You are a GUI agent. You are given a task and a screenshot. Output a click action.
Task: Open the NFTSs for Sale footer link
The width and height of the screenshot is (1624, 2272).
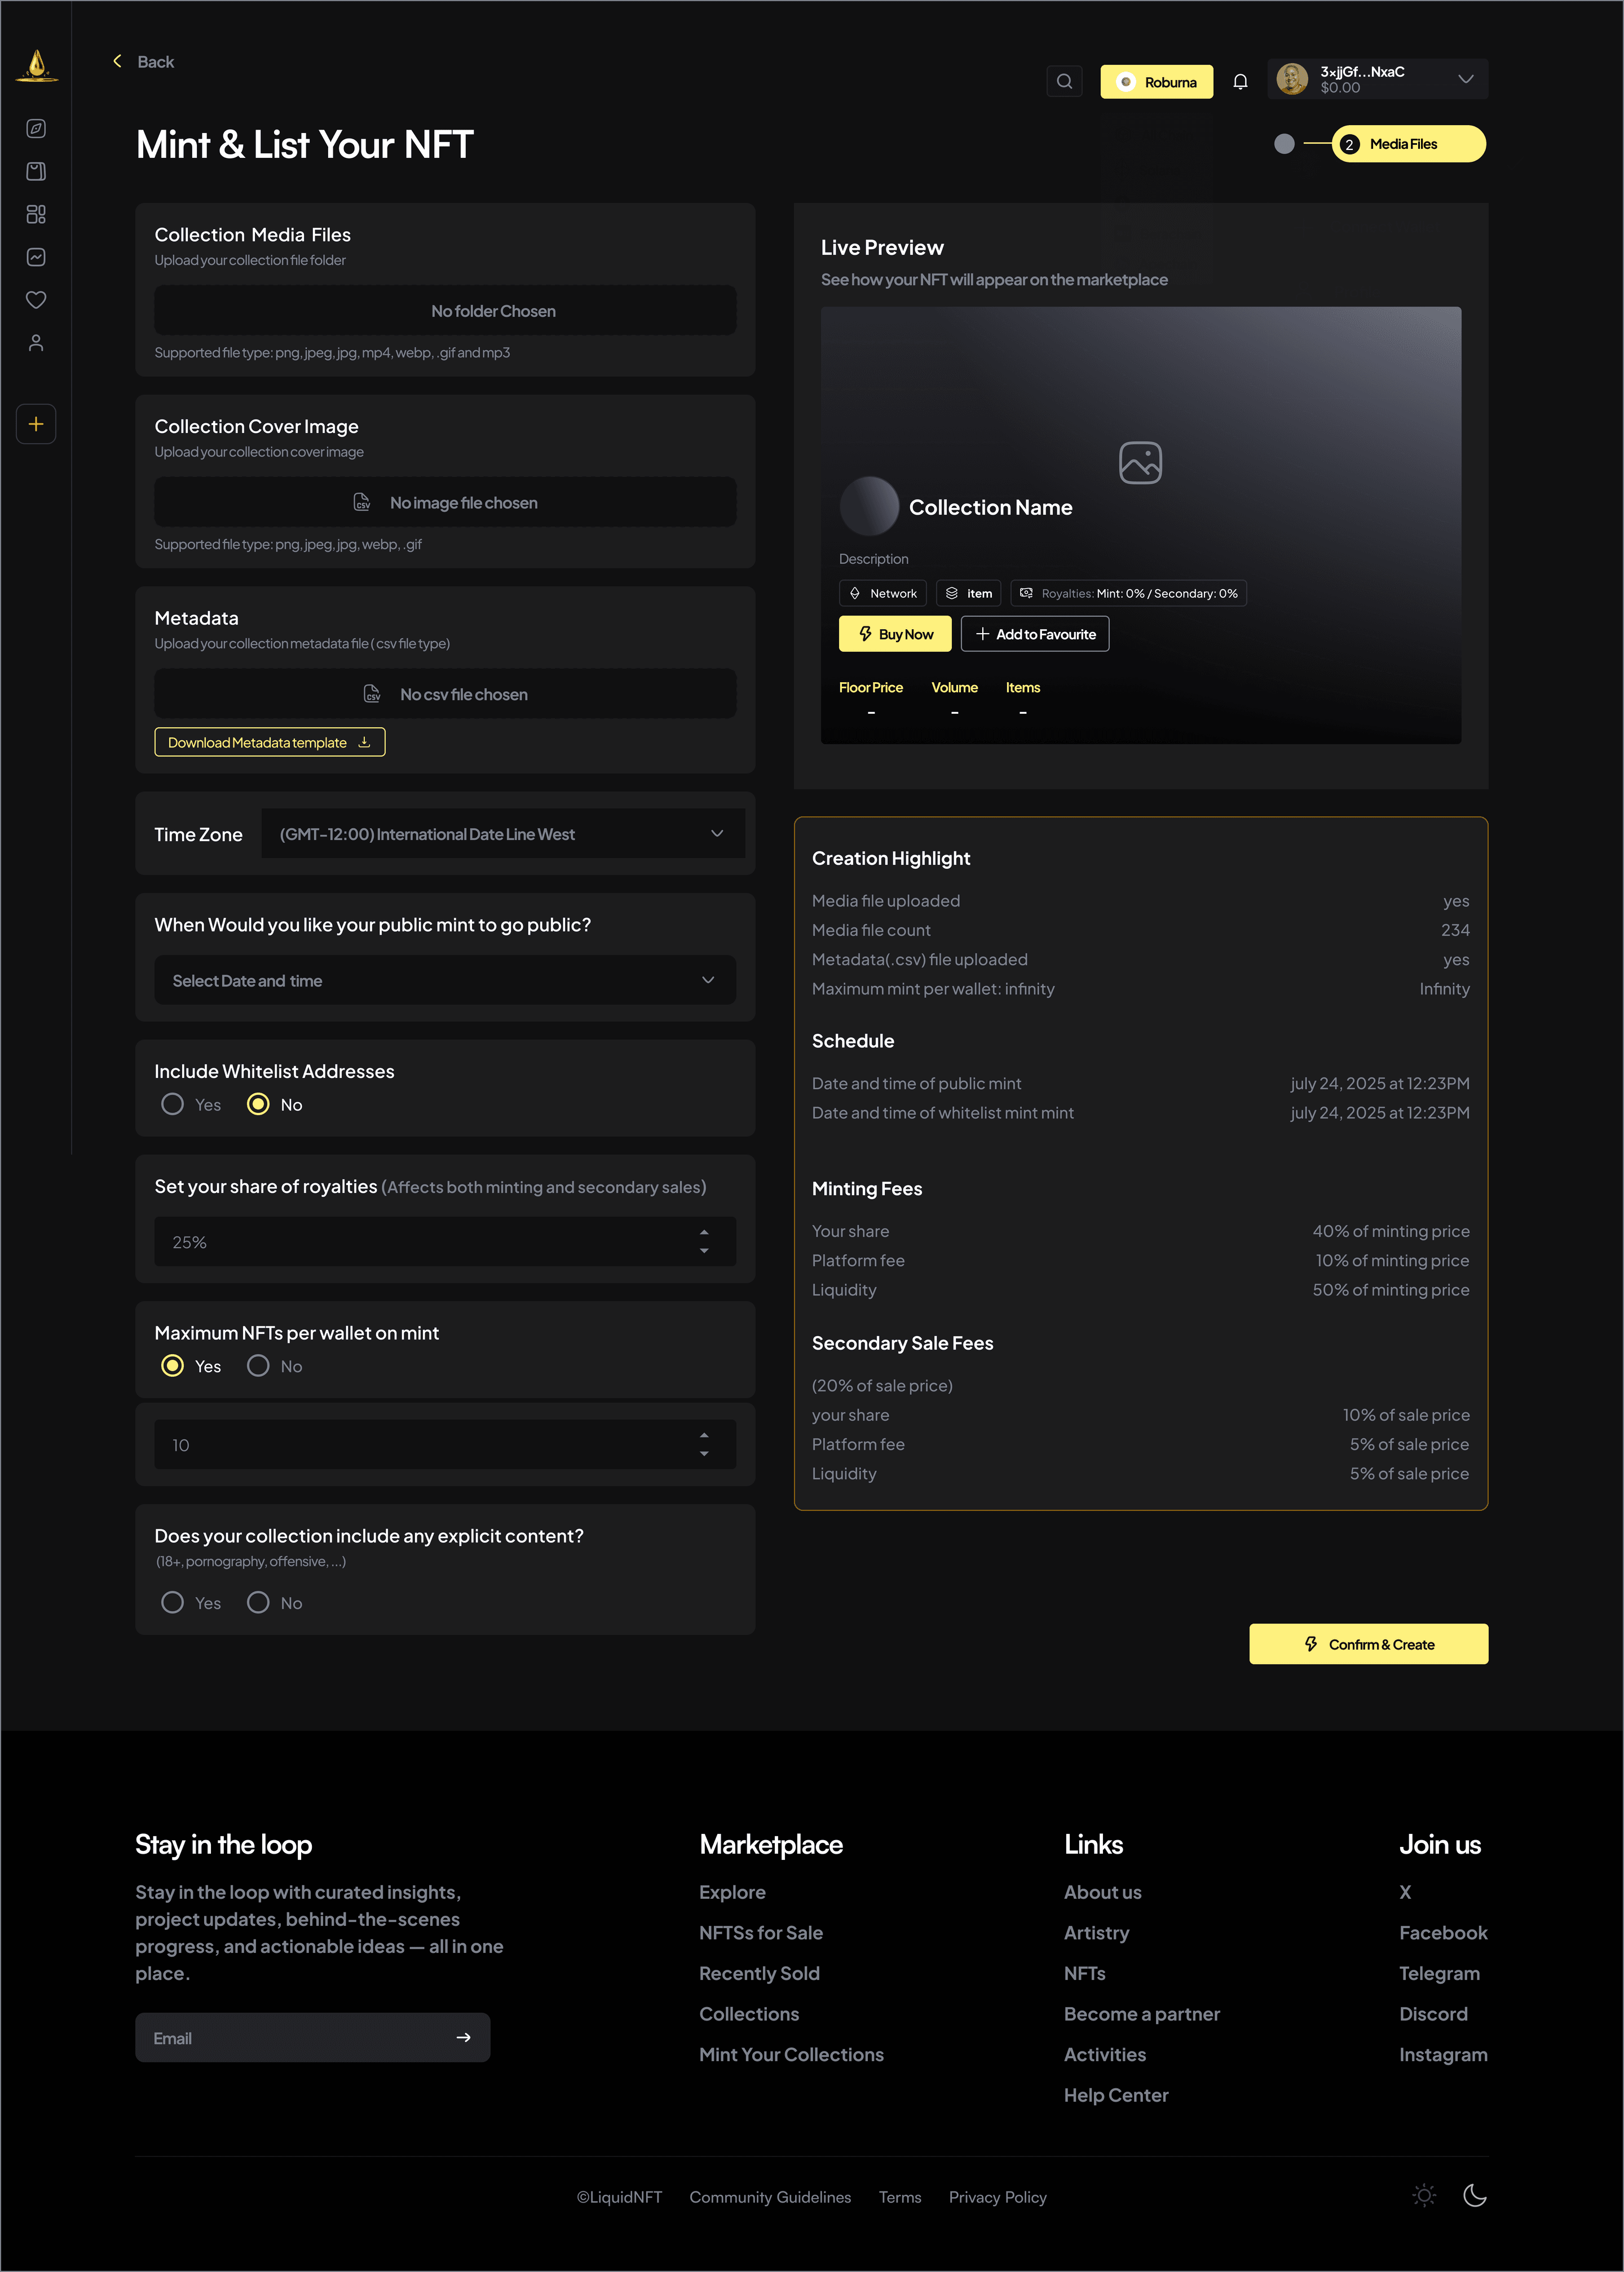[x=761, y=1933]
